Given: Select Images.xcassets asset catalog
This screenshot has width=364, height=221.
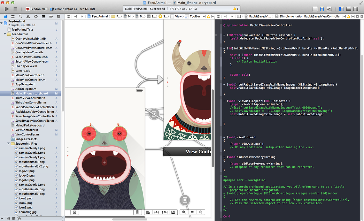Looking at the screenshot, I should [30, 139].
